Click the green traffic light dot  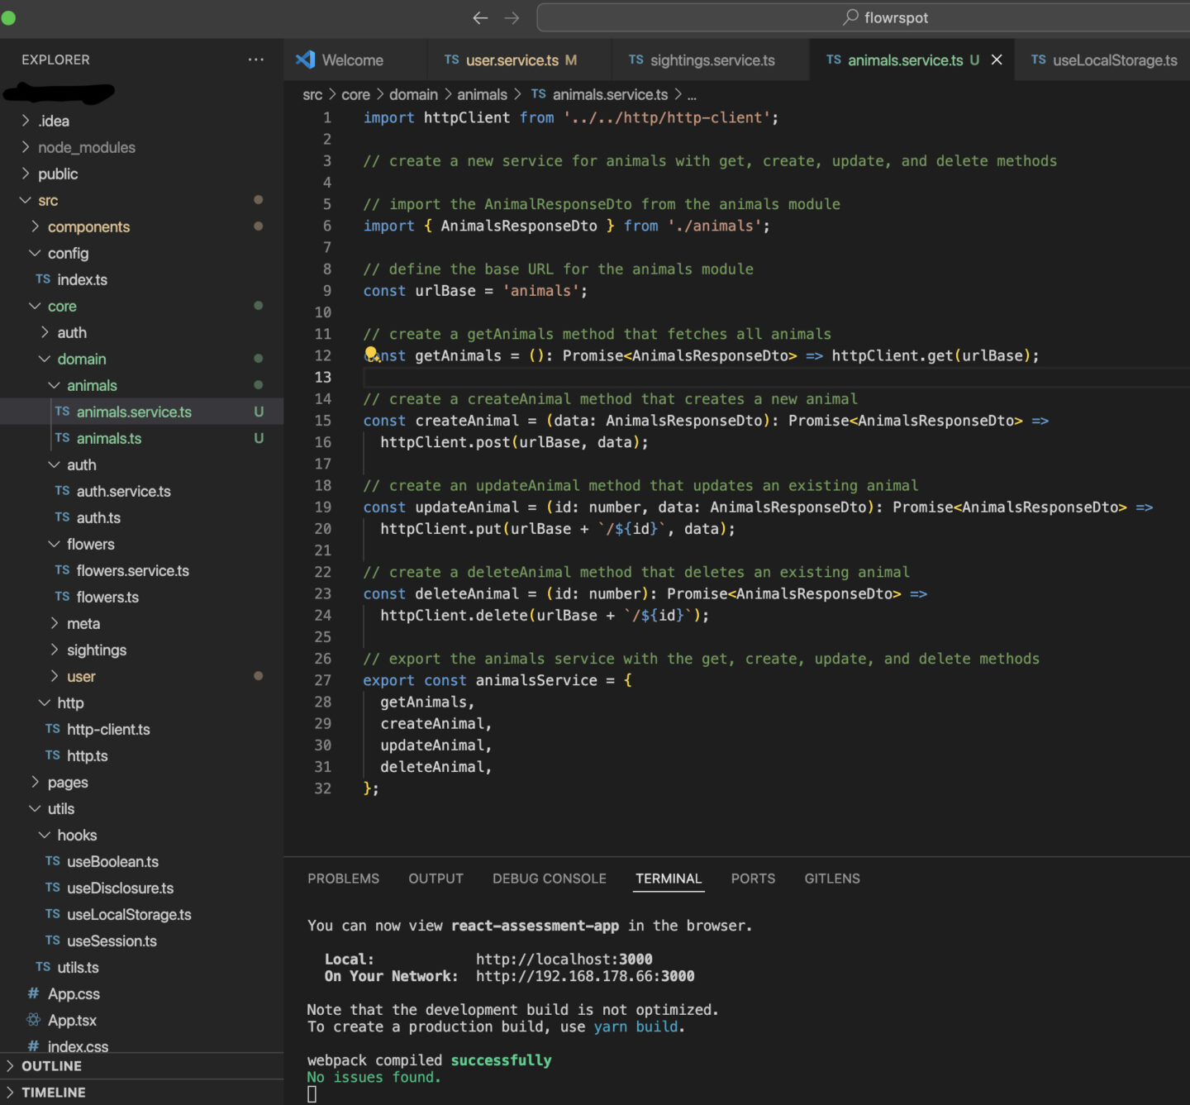[8, 17]
